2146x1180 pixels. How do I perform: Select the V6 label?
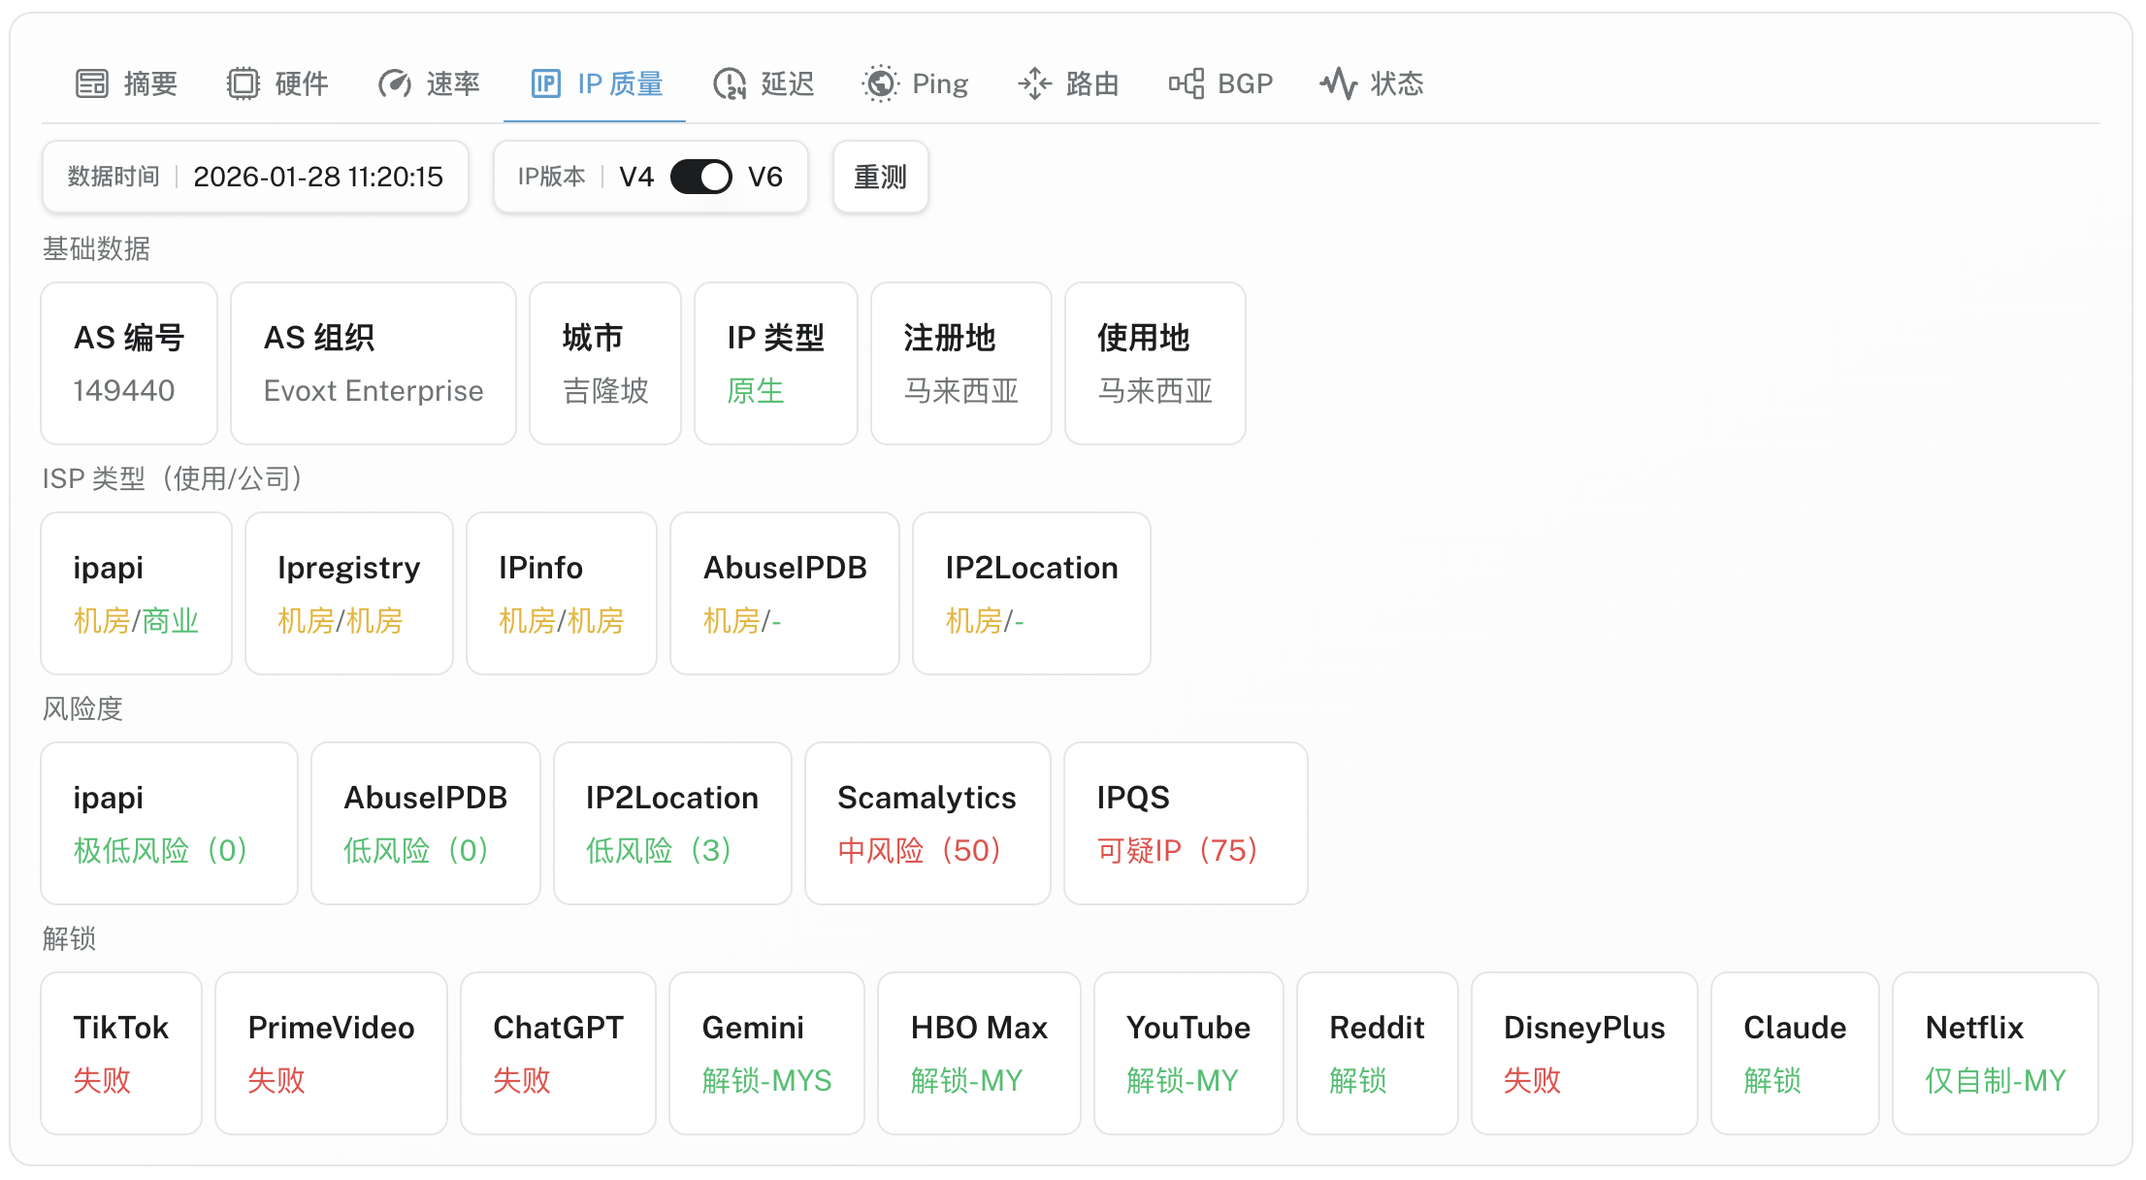[764, 177]
